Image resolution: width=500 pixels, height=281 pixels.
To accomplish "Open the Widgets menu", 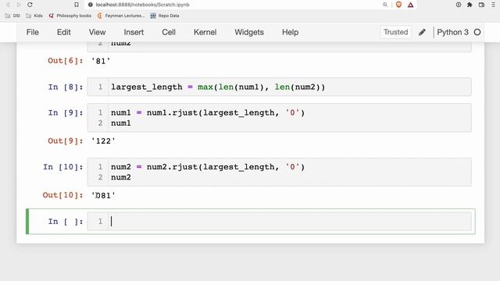I will coord(249,32).
